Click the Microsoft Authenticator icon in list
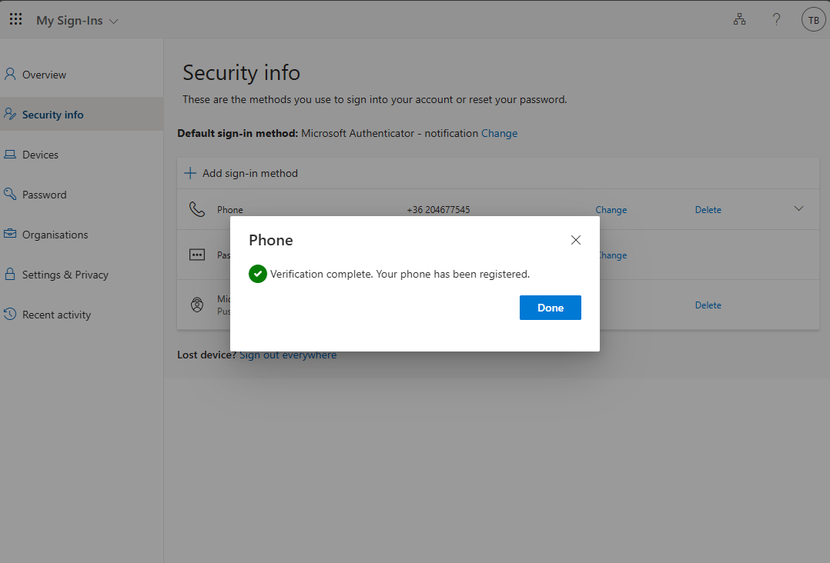Screen dimensions: 830x563 pyautogui.click(x=197, y=305)
